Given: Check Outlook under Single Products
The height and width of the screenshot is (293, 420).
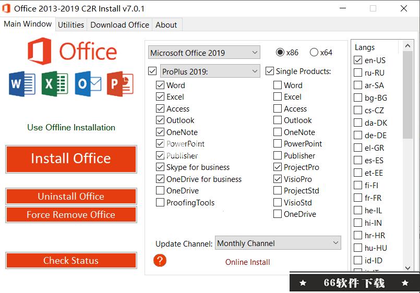Looking at the screenshot, I should pos(278,120).
